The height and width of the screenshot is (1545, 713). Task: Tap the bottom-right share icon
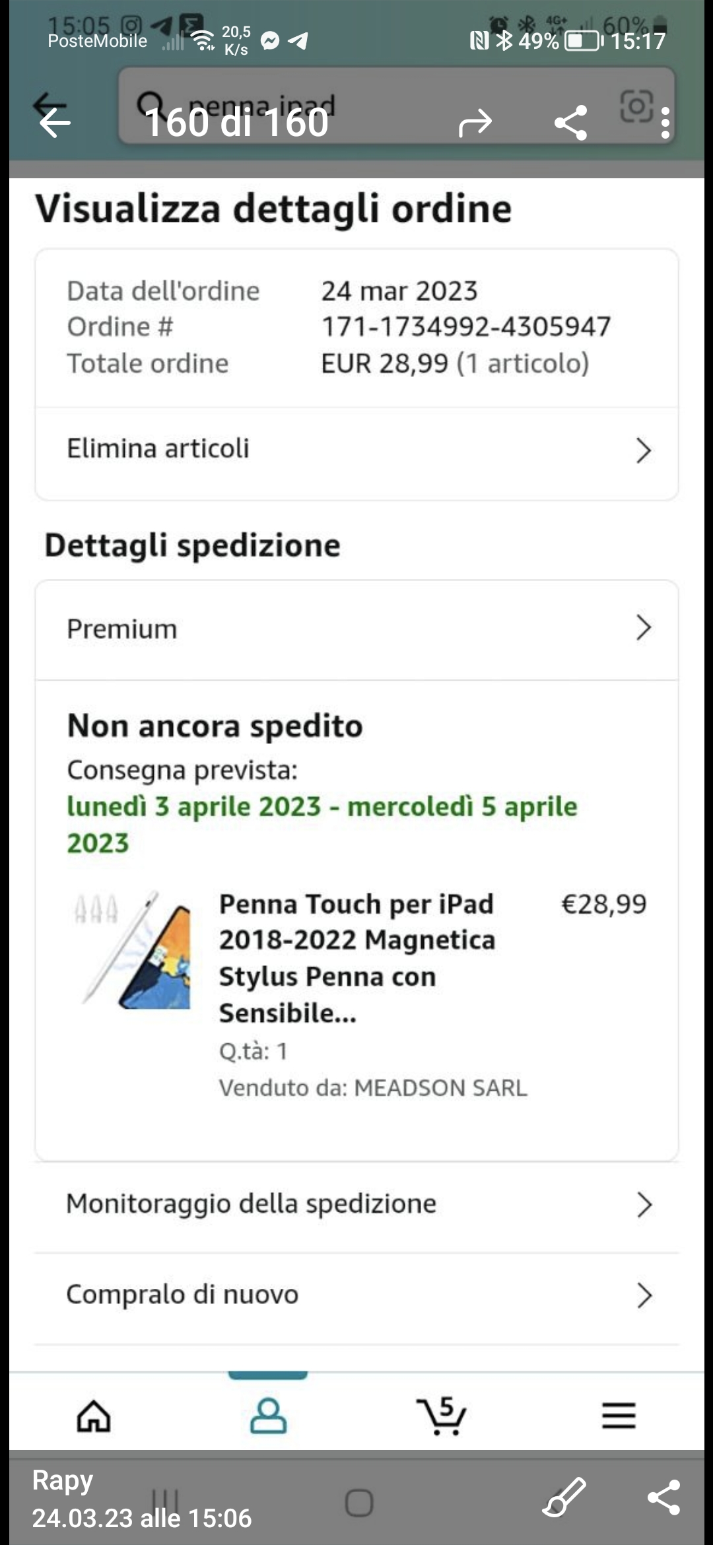coord(663,1497)
